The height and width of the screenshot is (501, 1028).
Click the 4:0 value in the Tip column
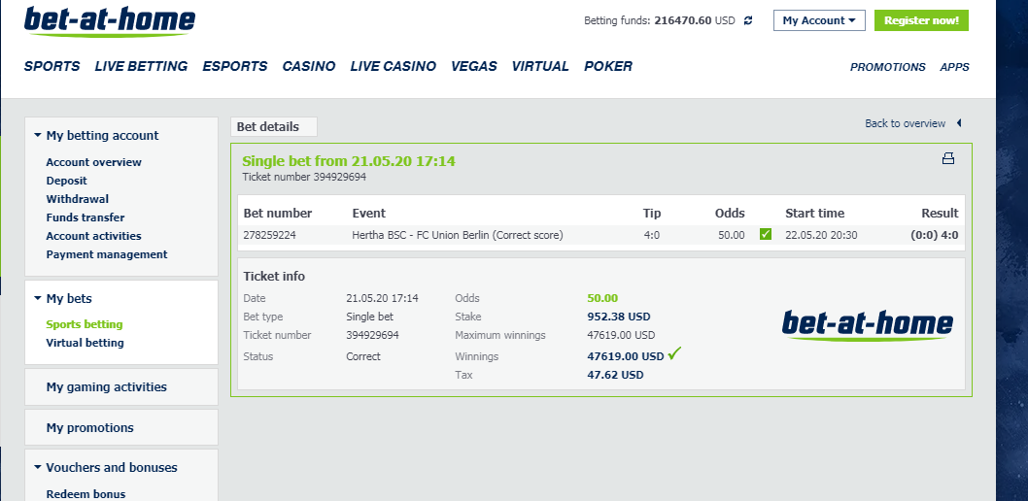(x=652, y=235)
